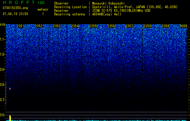Click the yellow signal-level bar at bottom
This screenshot has height=121, width=190.
10,118
